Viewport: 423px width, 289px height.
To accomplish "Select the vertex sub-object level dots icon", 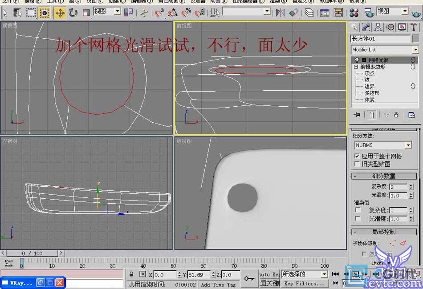I will (393, 243).
